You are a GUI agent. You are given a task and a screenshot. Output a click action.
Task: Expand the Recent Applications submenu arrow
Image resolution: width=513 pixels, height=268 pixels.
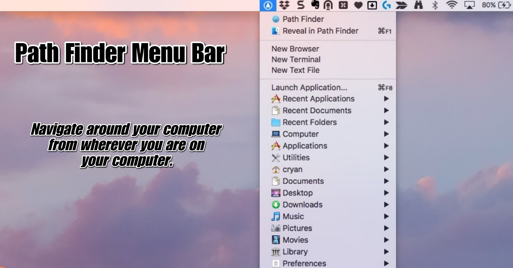pyautogui.click(x=386, y=99)
